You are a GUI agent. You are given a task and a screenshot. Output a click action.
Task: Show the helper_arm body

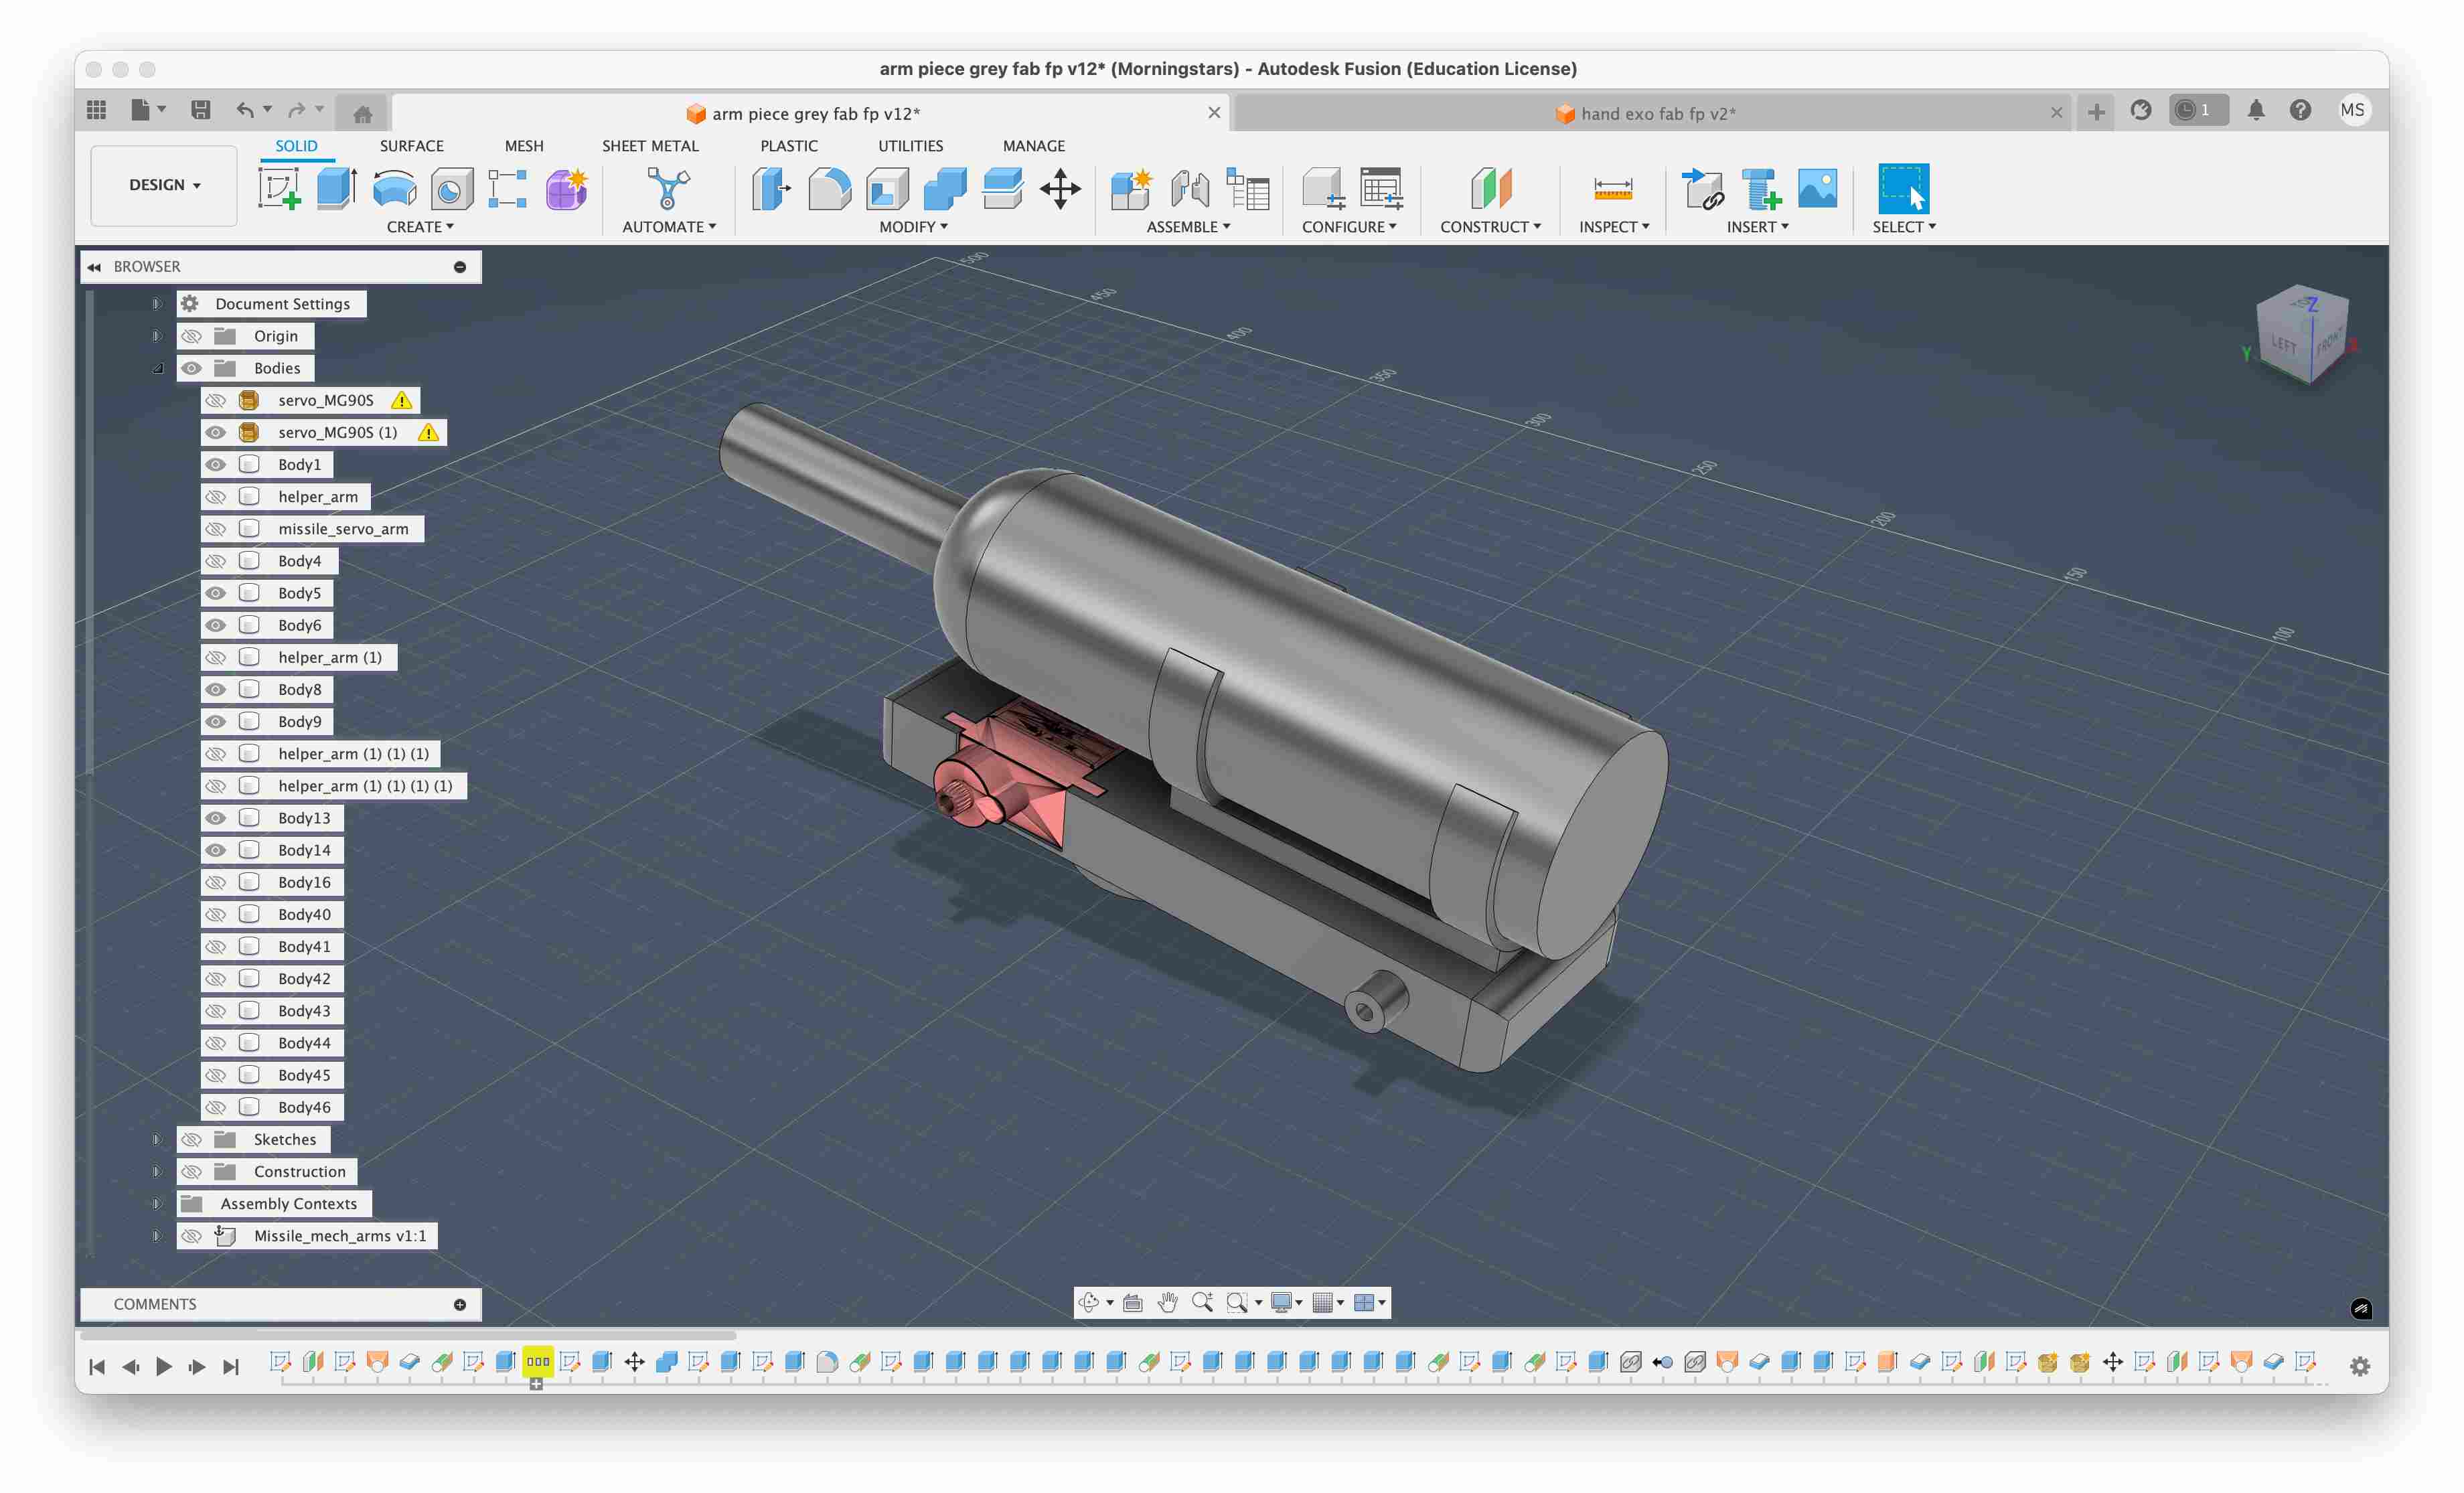click(x=215, y=496)
